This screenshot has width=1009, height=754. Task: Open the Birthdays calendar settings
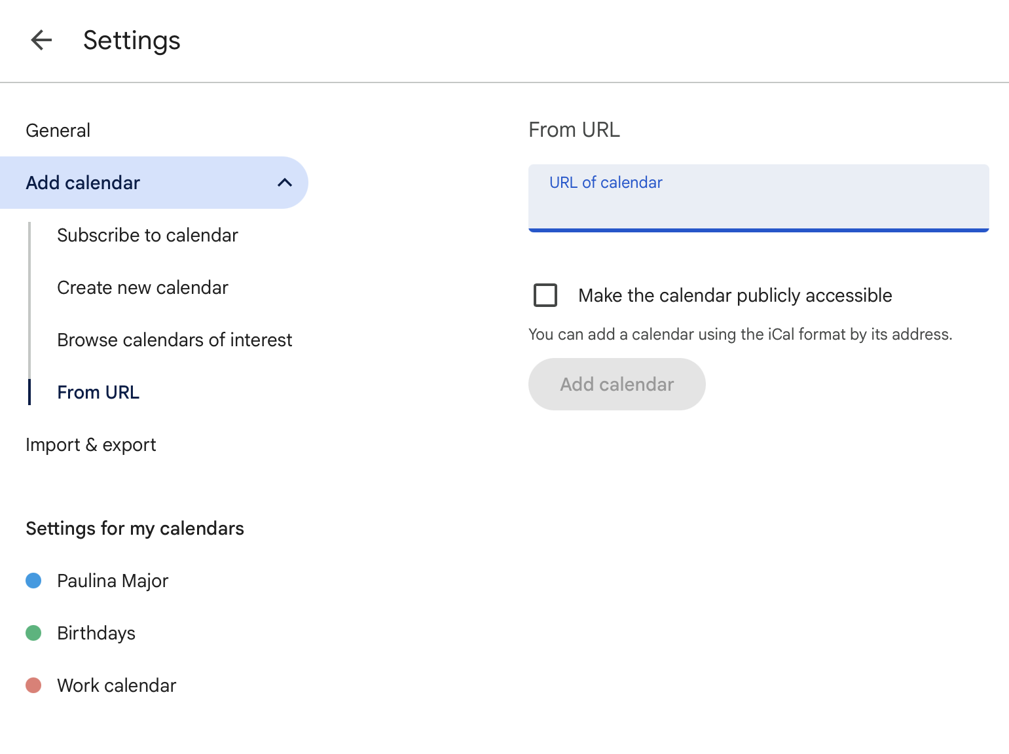click(96, 633)
